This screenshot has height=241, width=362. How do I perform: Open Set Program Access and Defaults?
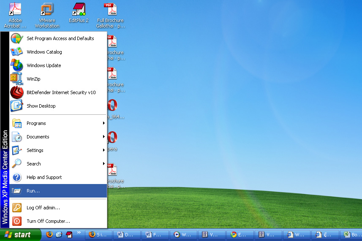click(x=58, y=38)
